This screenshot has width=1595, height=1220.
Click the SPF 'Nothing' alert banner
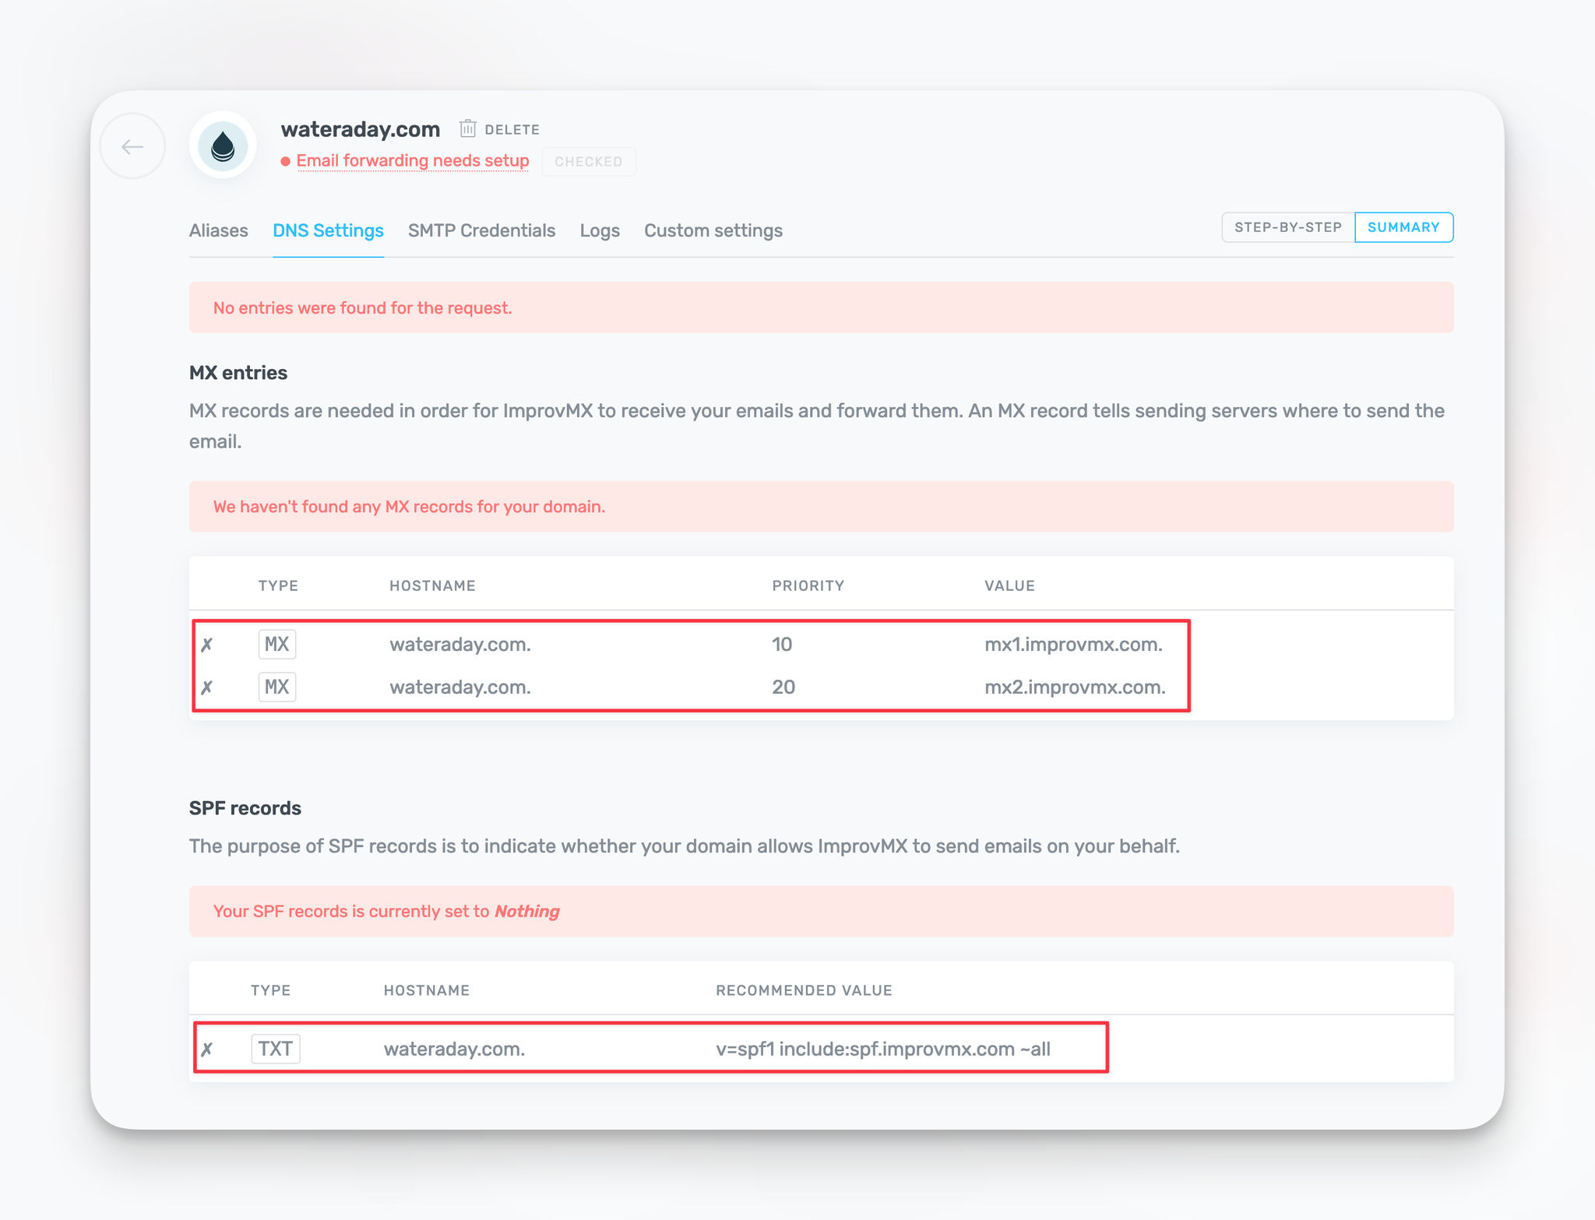[821, 912]
